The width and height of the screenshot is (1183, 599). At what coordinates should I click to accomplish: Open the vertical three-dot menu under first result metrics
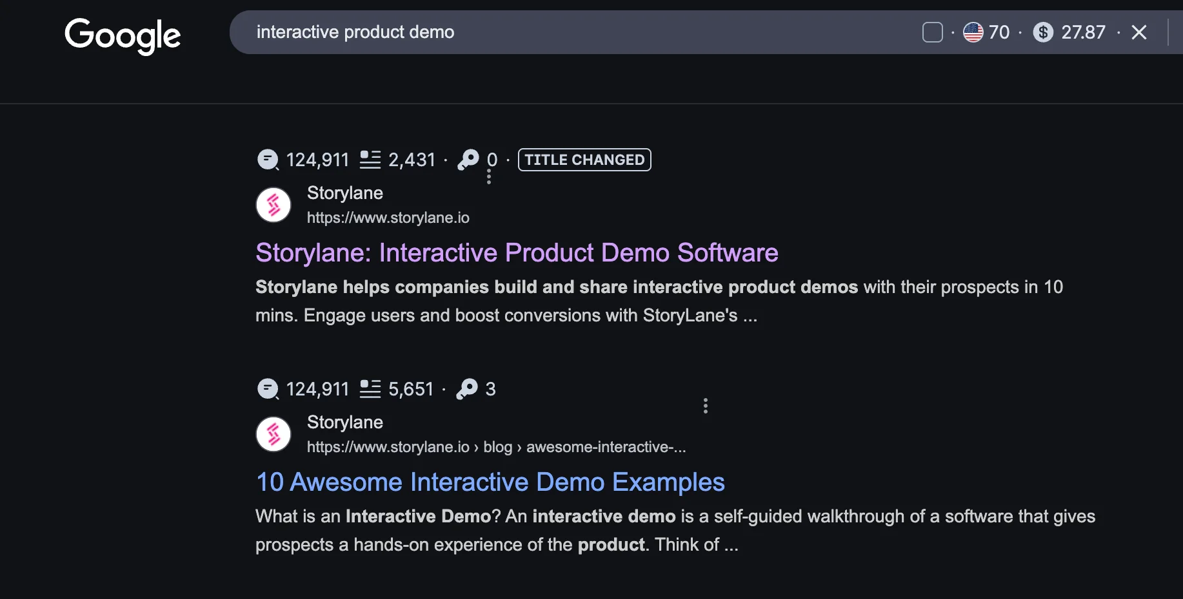(489, 177)
